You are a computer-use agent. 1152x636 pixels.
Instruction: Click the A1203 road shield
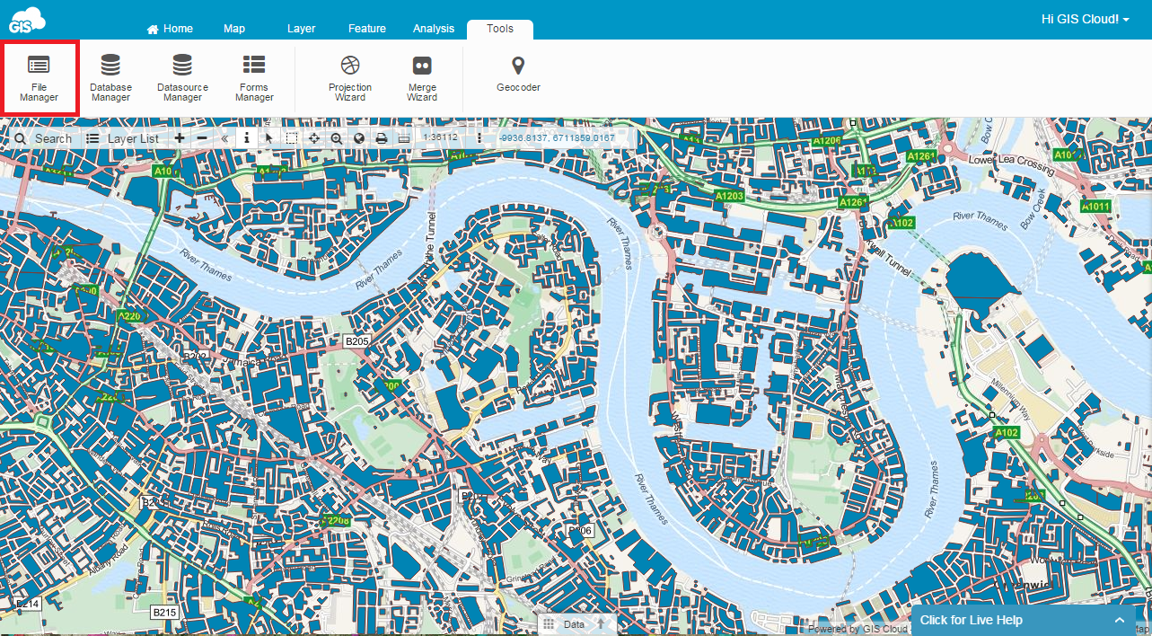(729, 195)
